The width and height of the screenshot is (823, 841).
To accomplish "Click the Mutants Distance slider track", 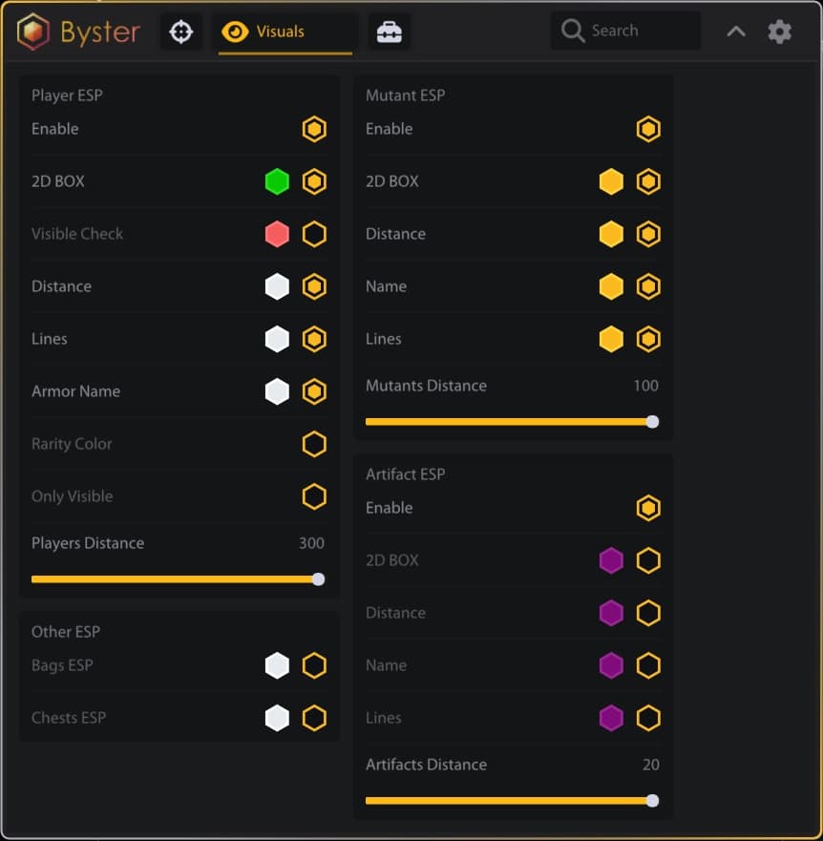I will (x=506, y=421).
